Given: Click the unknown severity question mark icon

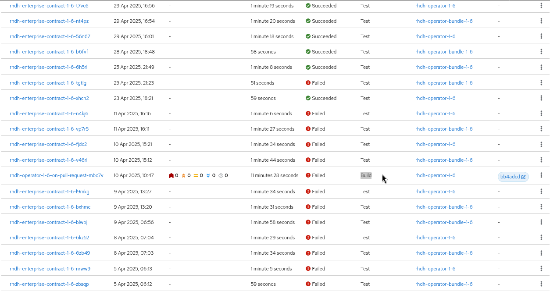Looking at the screenshot, I should pyautogui.click(x=221, y=176).
